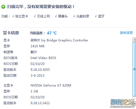Click the checkmark beside 独立显卡
Viewport: 136px width, 109px height.
click(x=13, y=16)
